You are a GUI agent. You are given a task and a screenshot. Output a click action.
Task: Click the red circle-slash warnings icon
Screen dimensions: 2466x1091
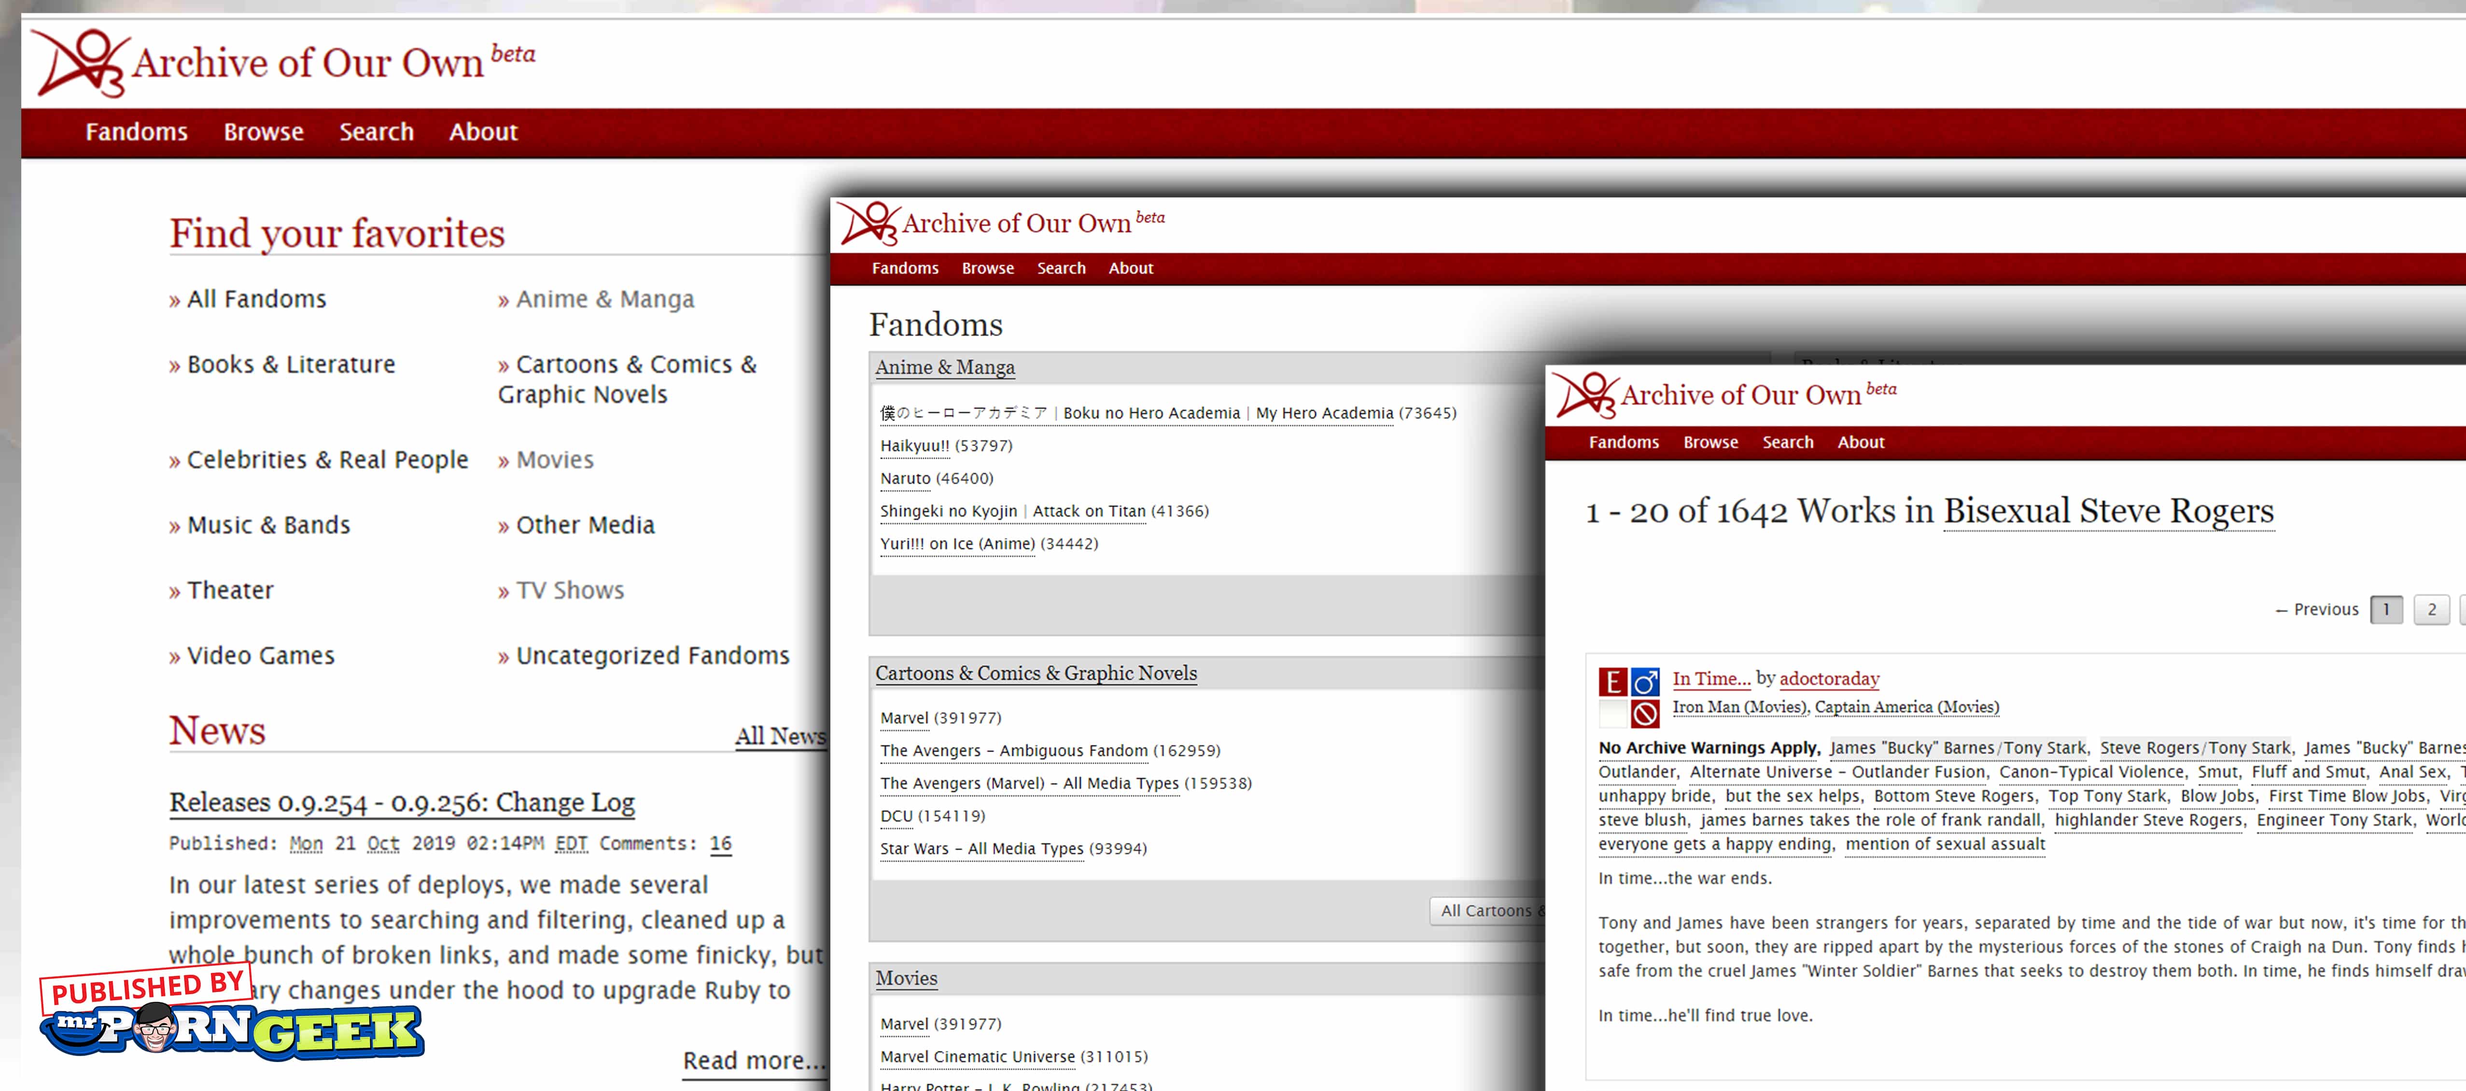click(1646, 714)
